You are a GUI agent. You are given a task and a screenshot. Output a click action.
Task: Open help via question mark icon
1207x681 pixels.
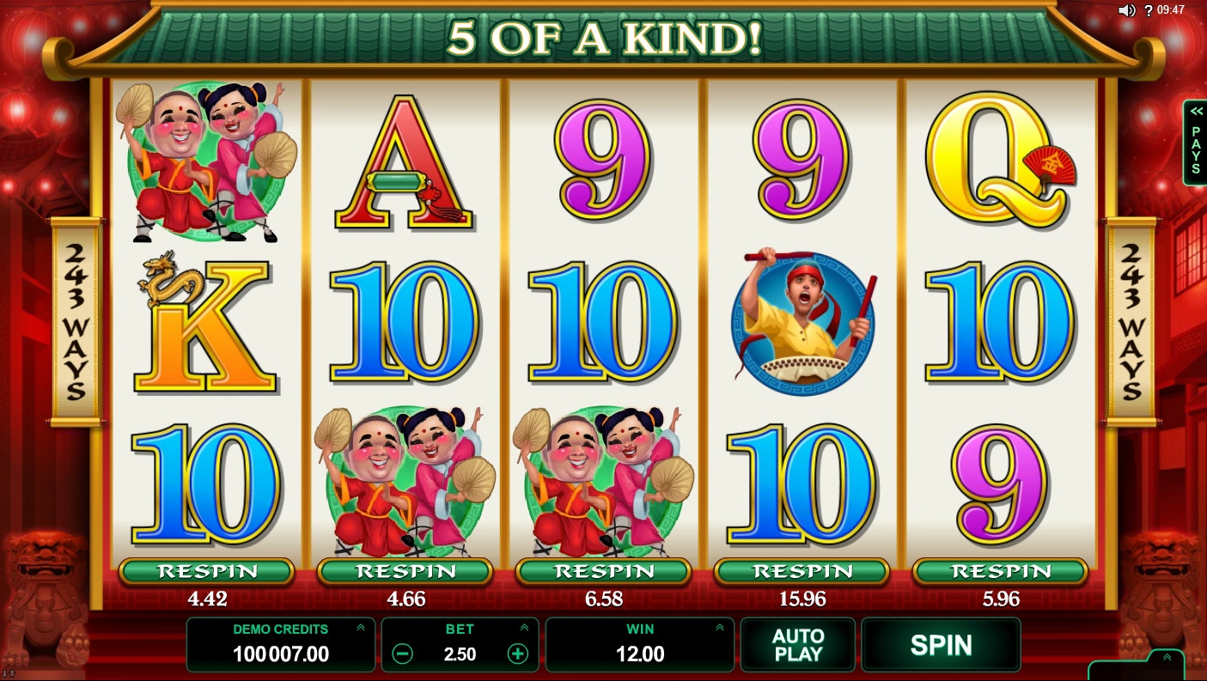coord(1147,10)
